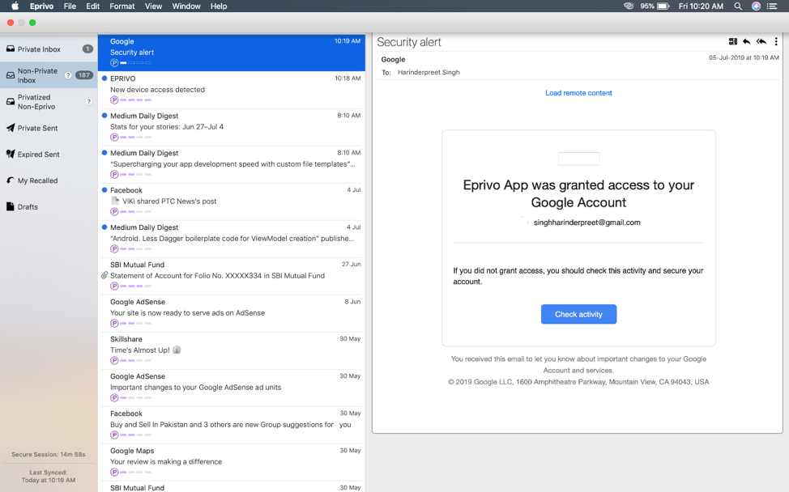Click the attachment paperclip on SBI Mutual Fund email
This screenshot has height=492, width=789.
pos(104,275)
